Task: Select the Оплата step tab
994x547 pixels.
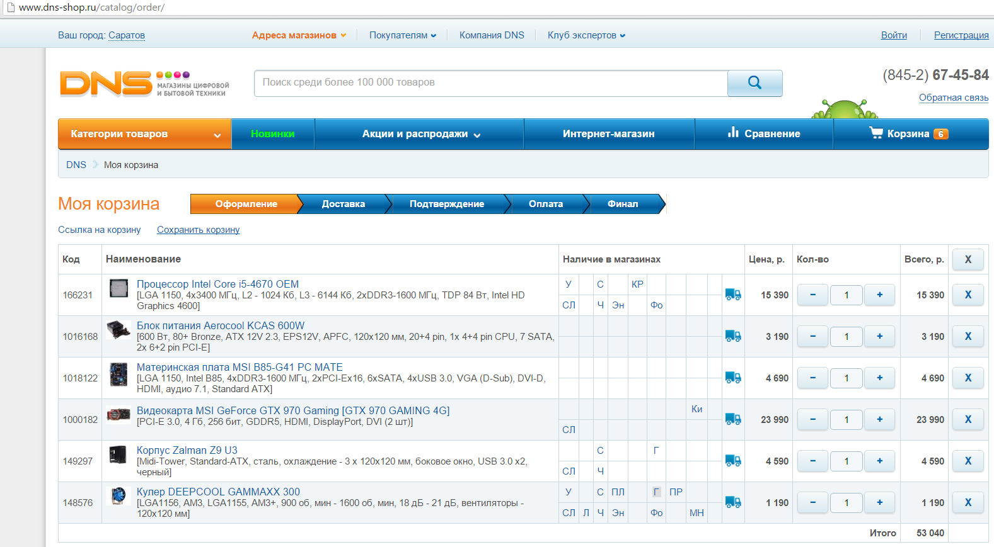Action: click(546, 204)
